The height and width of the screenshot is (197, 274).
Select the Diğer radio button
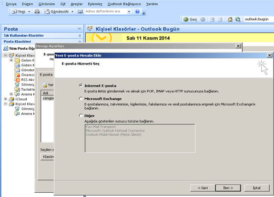[x=81, y=115]
